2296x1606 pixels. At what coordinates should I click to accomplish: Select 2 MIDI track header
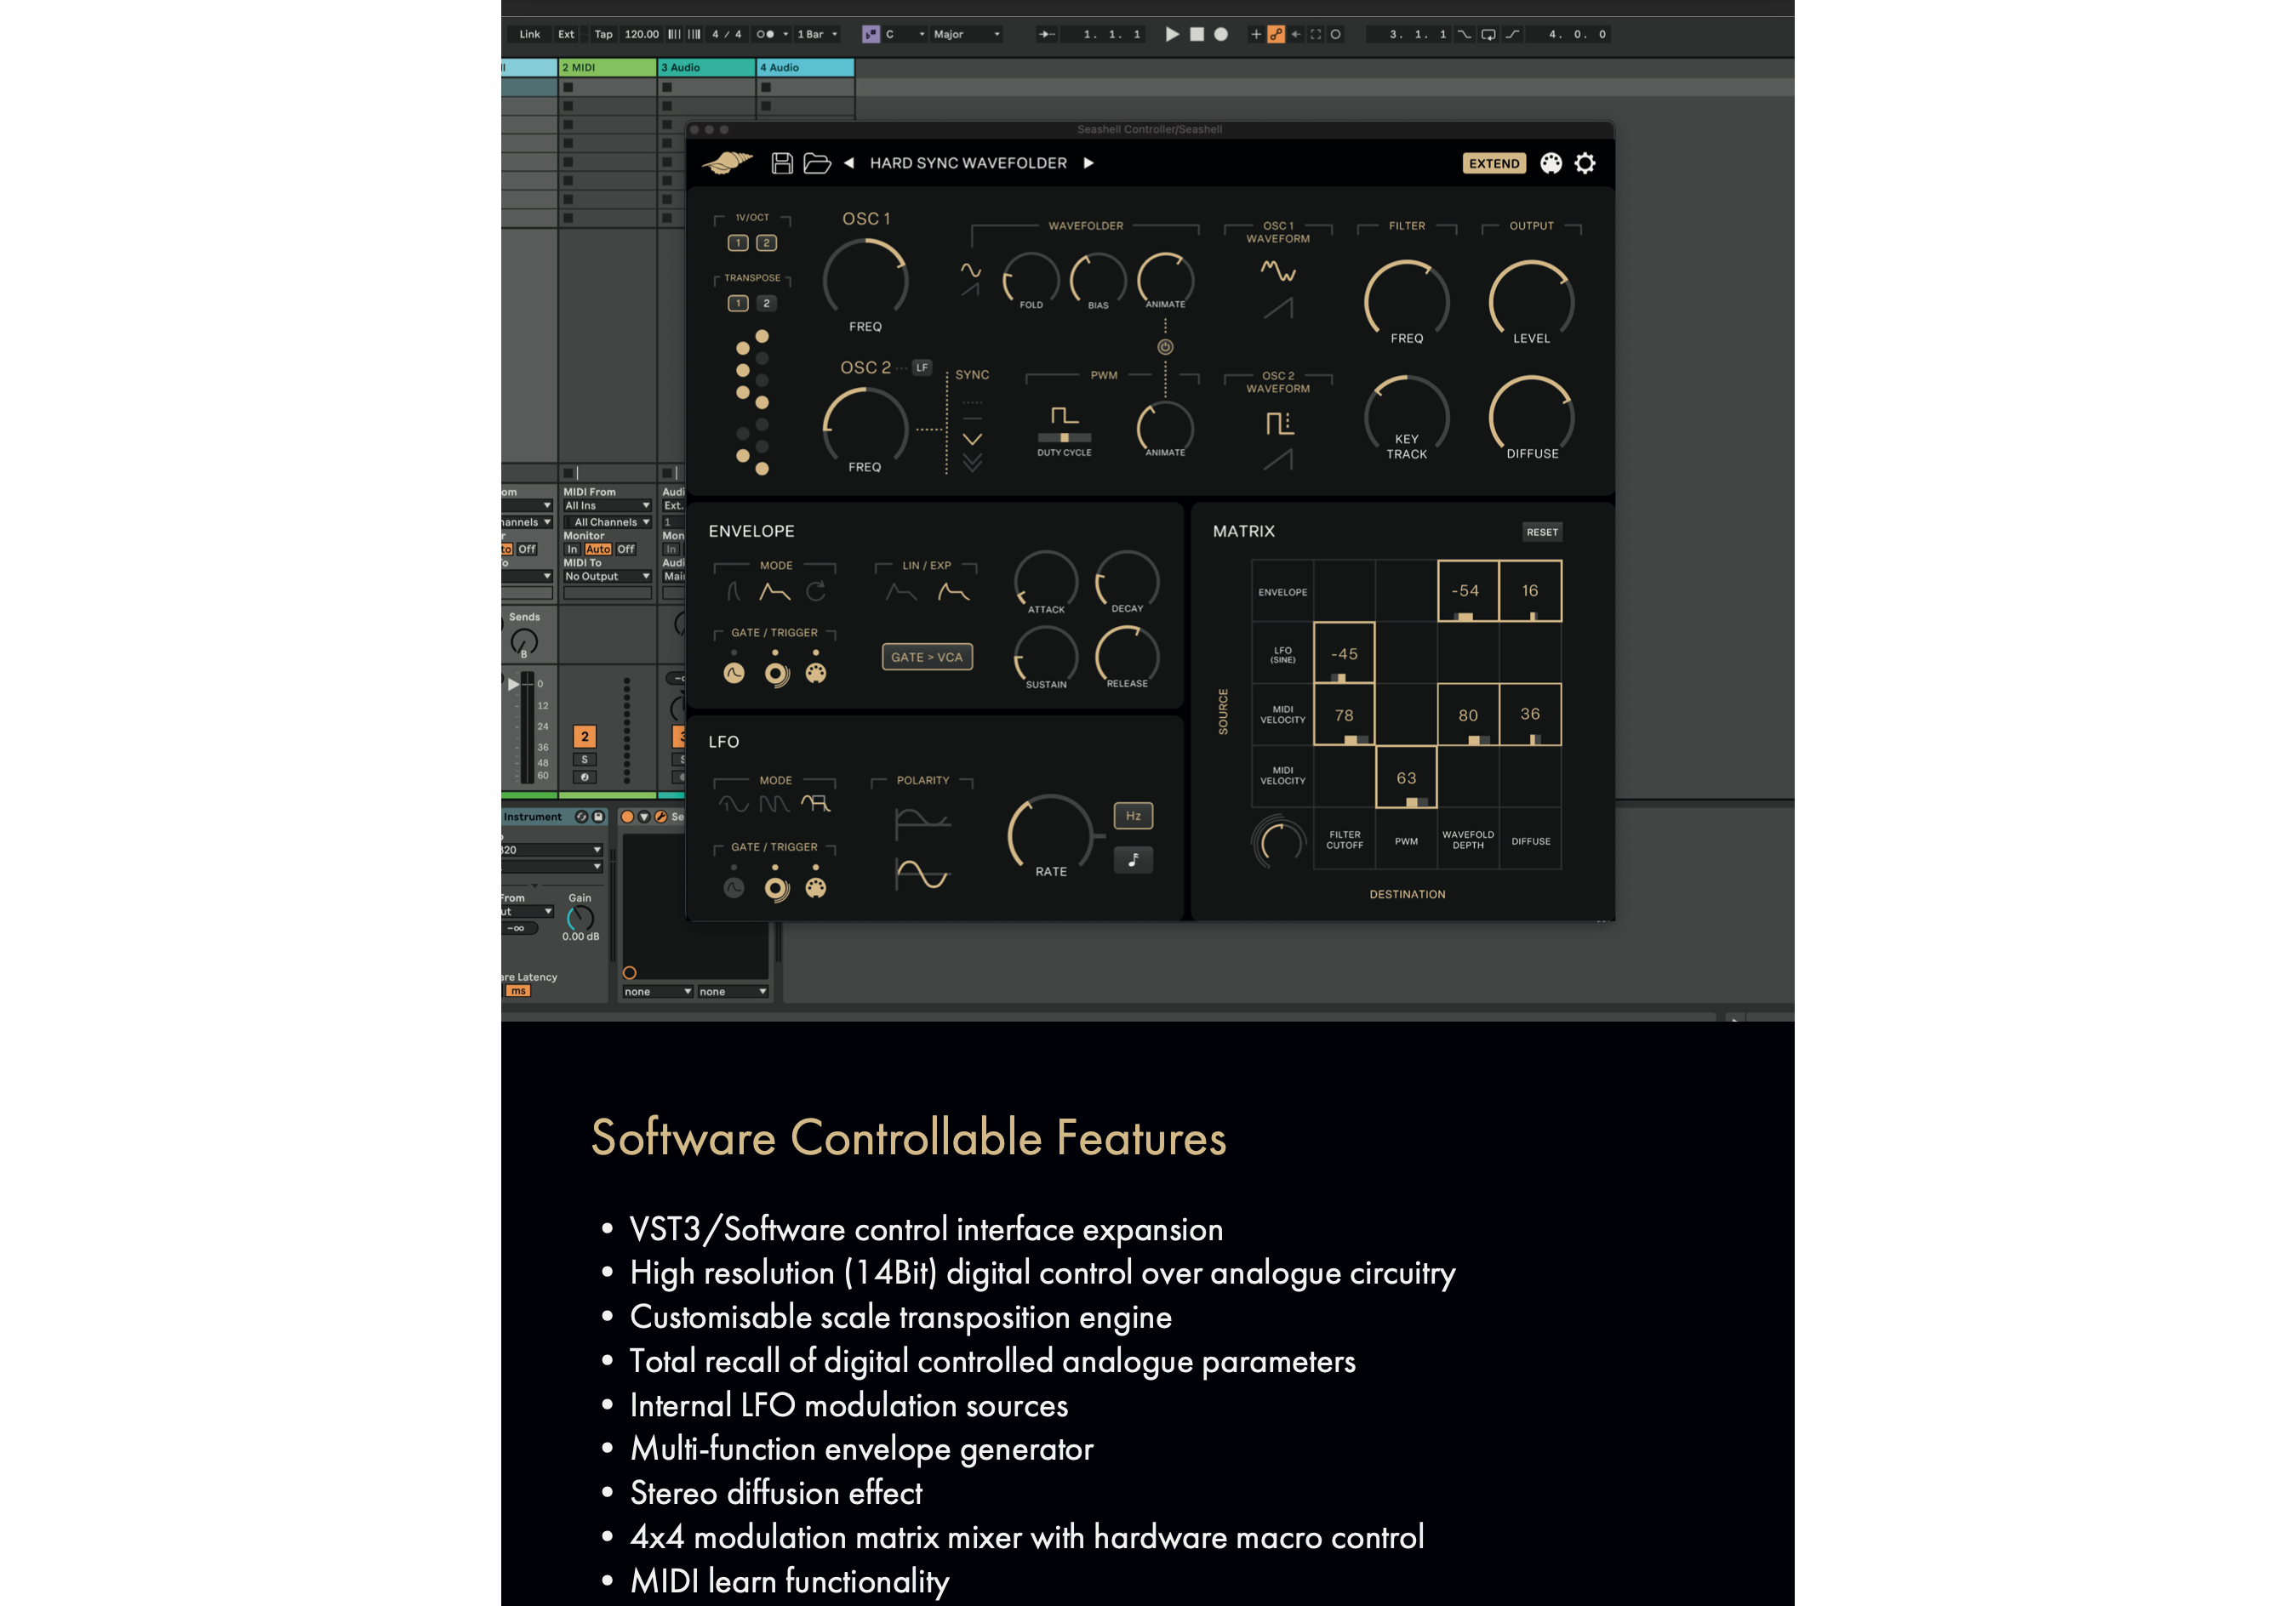tap(607, 67)
